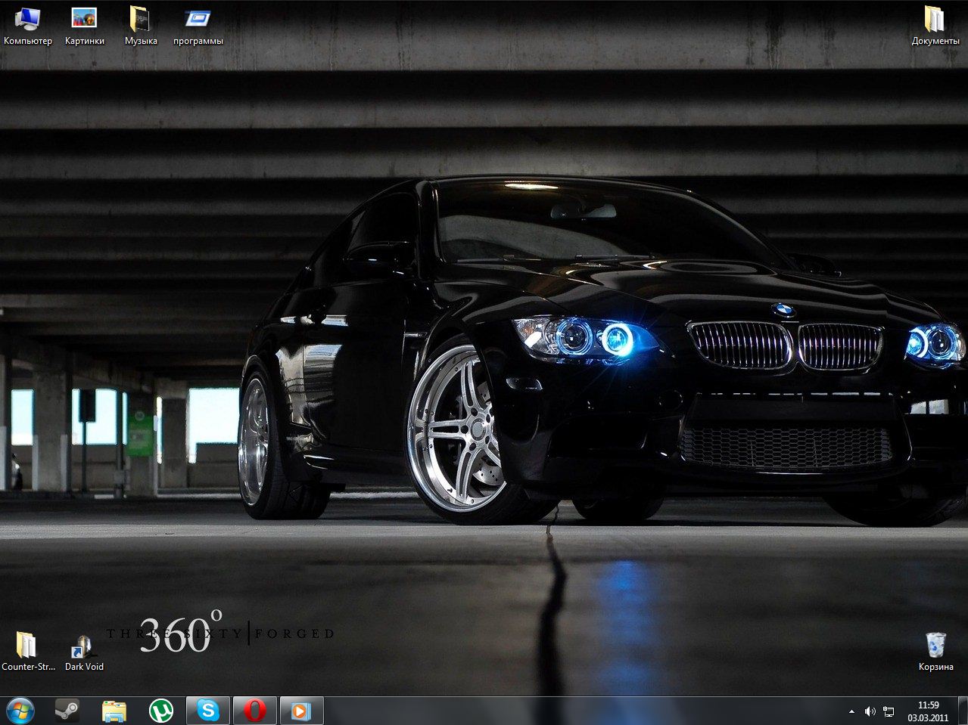Viewport: 968px width, 725px height.
Task: Launch Steam from the taskbar
Action: click(67, 711)
